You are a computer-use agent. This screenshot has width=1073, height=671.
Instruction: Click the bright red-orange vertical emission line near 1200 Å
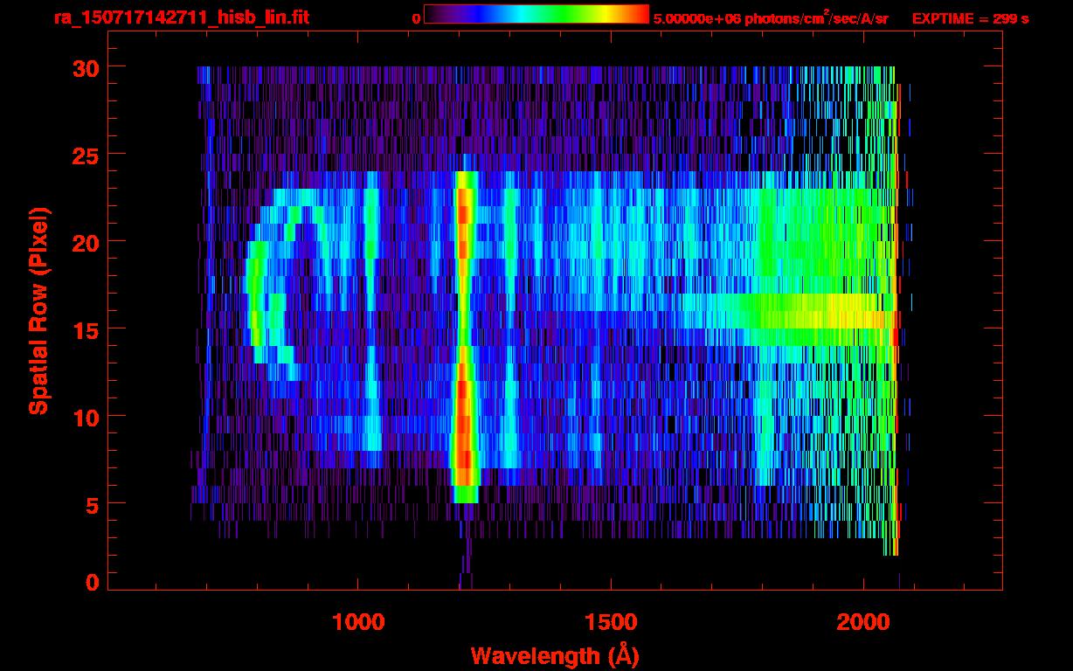click(x=464, y=332)
